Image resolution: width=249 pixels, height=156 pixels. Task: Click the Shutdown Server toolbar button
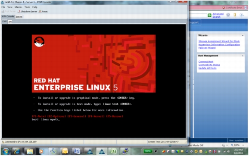pyautogui.click(x=27, y=12)
